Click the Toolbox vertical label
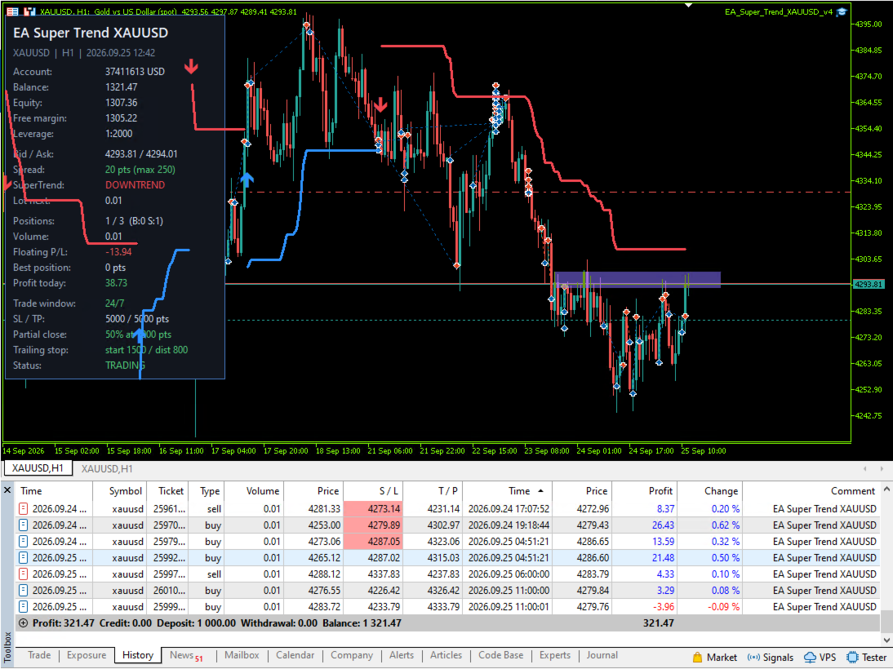The height and width of the screenshot is (669, 893). [7, 646]
